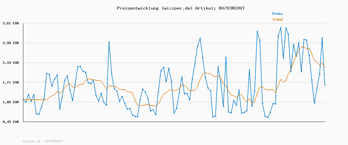Click the 3.61 EUR axis label
348x145 pixels.
tap(11, 23)
